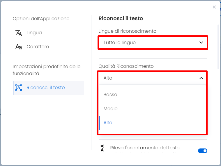The height and width of the screenshot is (166, 221).
Task: Click the Opzioni dell'Applicazione section label
Action: pos(41,18)
